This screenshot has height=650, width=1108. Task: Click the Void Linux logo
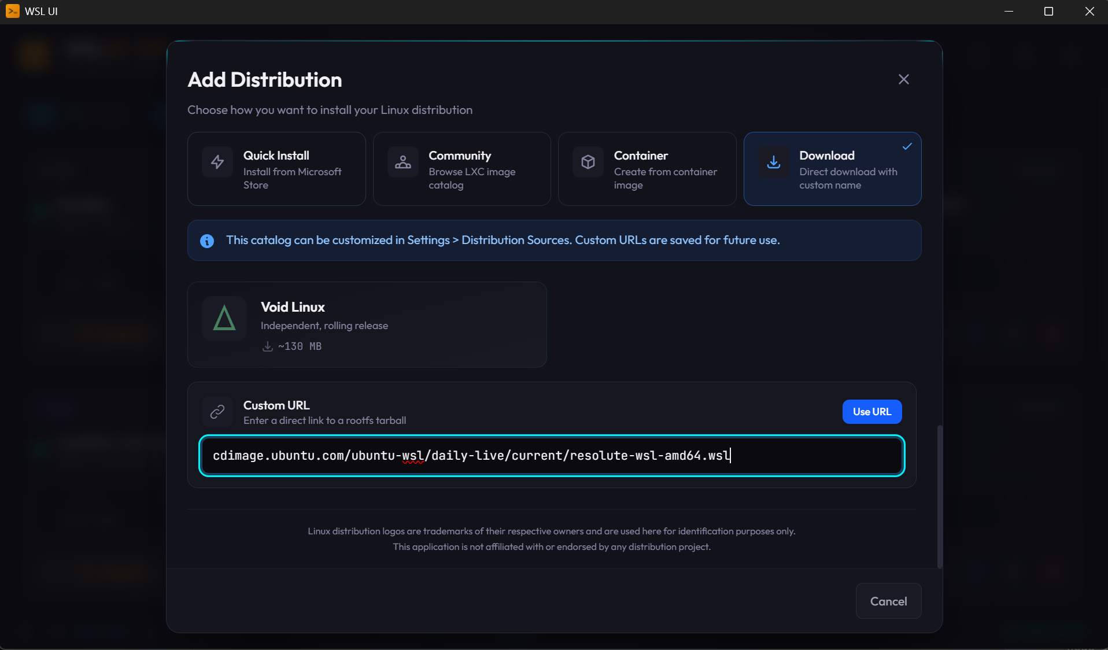click(224, 318)
